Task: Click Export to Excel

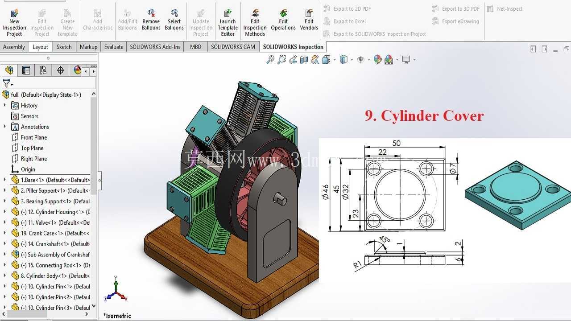Action: coord(344,21)
